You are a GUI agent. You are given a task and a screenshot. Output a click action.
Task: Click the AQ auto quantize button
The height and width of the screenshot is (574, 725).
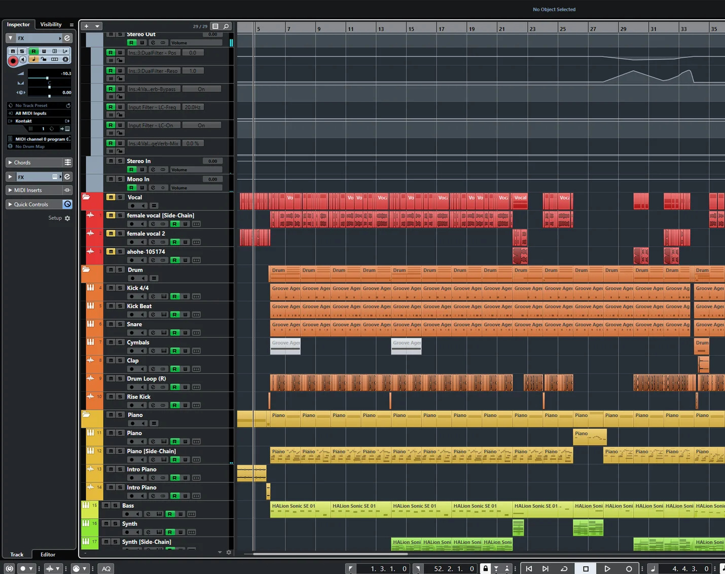coord(106,569)
